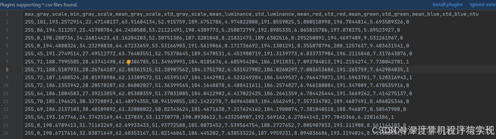Click the min_gray_scale header field
This screenshot has height=139, width=496.
(91, 14)
